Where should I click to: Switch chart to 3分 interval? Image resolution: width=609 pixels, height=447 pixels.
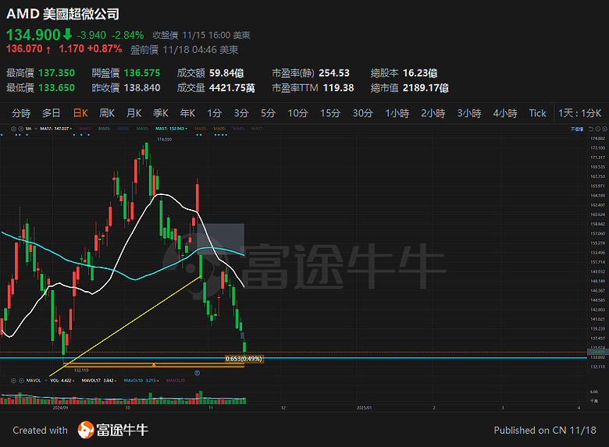240,113
